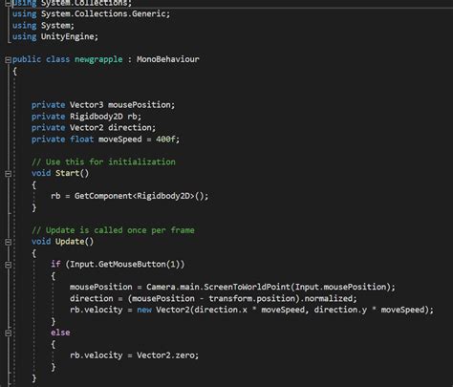
Task: Collapse the Update() method block
Action: [x=9, y=242]
